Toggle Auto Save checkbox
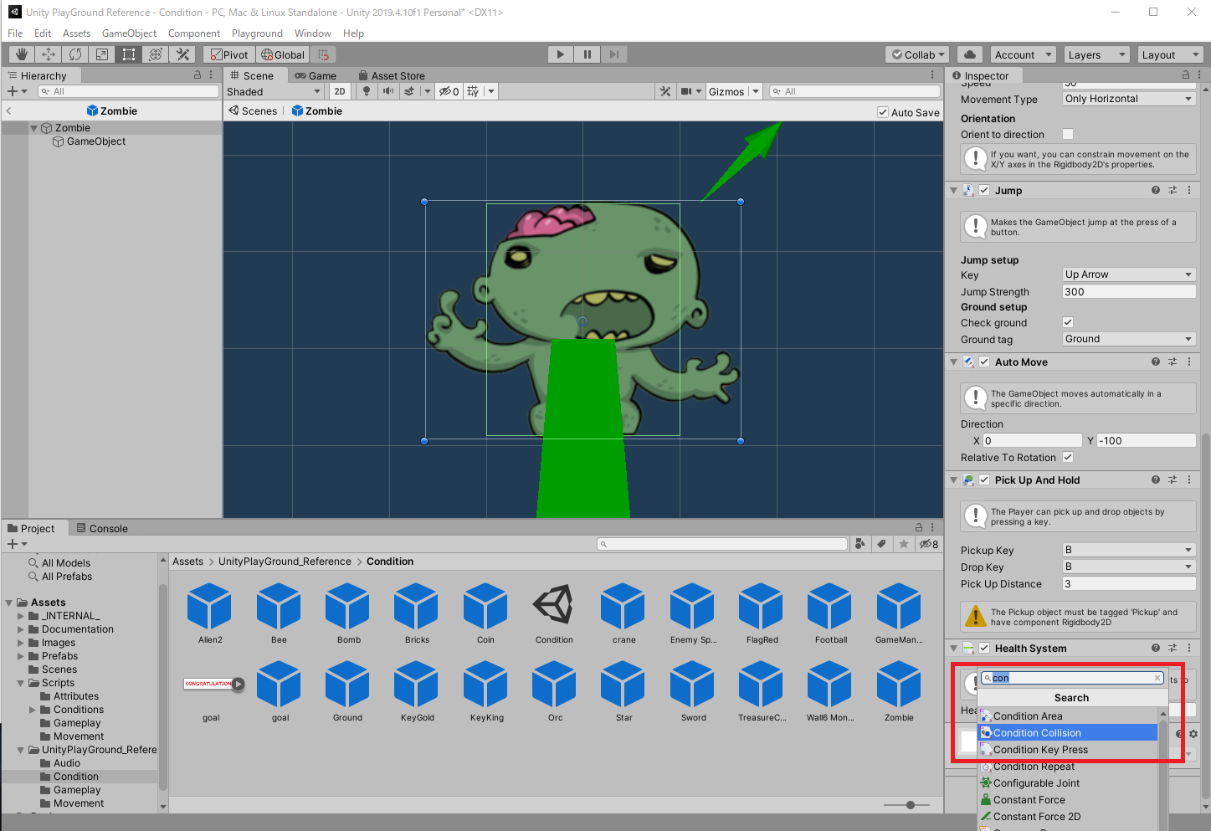The height and width of the screenshot is (831, 1211). 883,112
